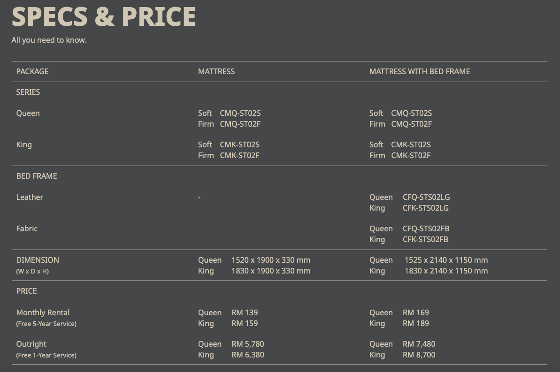
Task: Click the Monthly Rental row label
Action: click(43, 312)
